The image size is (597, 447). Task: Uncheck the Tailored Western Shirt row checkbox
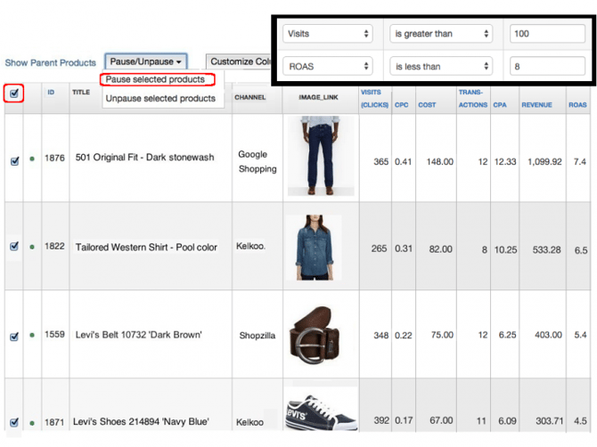click(x=14, y=247)
